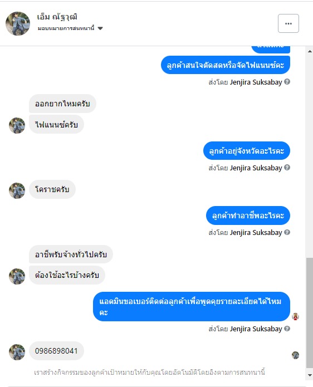The width and height of the screenshot is (313, 387).
Task: Click help icon under ไฟแนนซ์ question message
Action: point(287,82)
